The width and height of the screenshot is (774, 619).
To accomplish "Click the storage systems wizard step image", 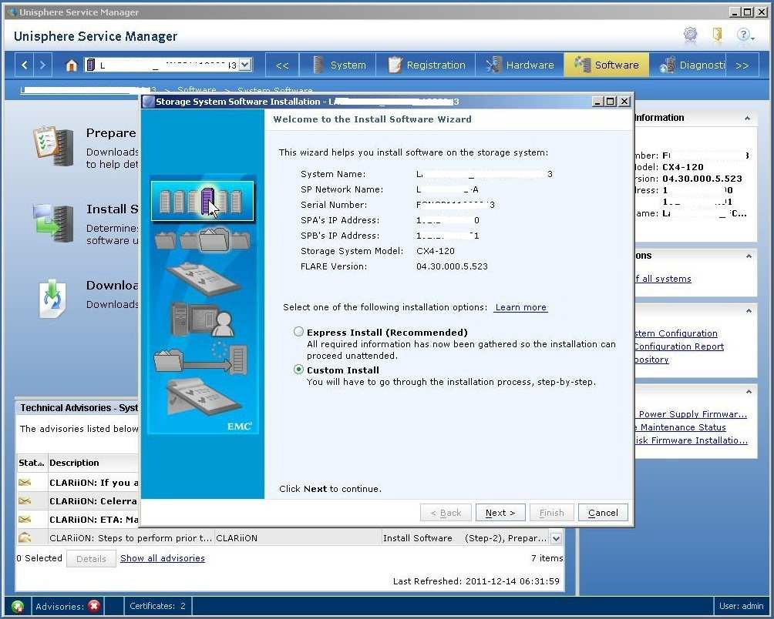I will [x=202, y=201].
